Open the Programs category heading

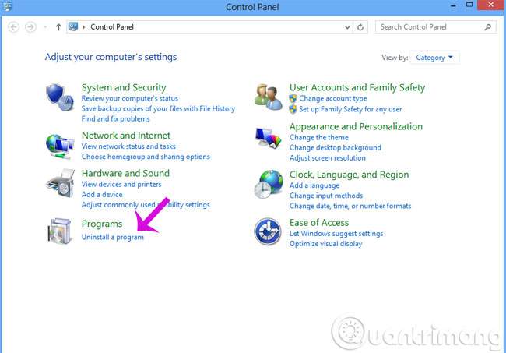point(102,224)
